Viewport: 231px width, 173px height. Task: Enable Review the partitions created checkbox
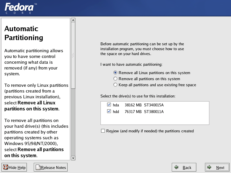[x=103, y=131]
